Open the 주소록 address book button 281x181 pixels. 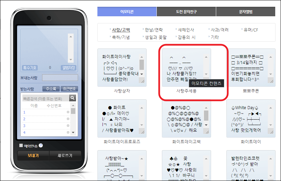(51, 89)
